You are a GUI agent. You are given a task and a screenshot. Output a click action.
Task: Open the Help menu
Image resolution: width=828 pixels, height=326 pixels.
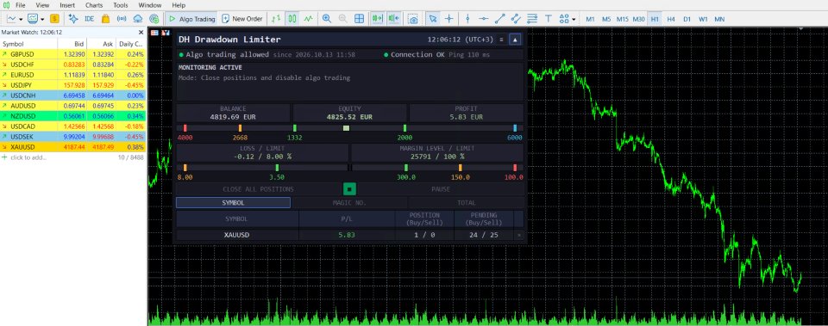(179, 5)
